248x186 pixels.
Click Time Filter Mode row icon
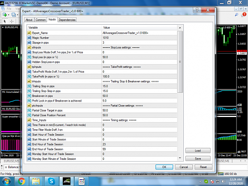tap(29, 130)
